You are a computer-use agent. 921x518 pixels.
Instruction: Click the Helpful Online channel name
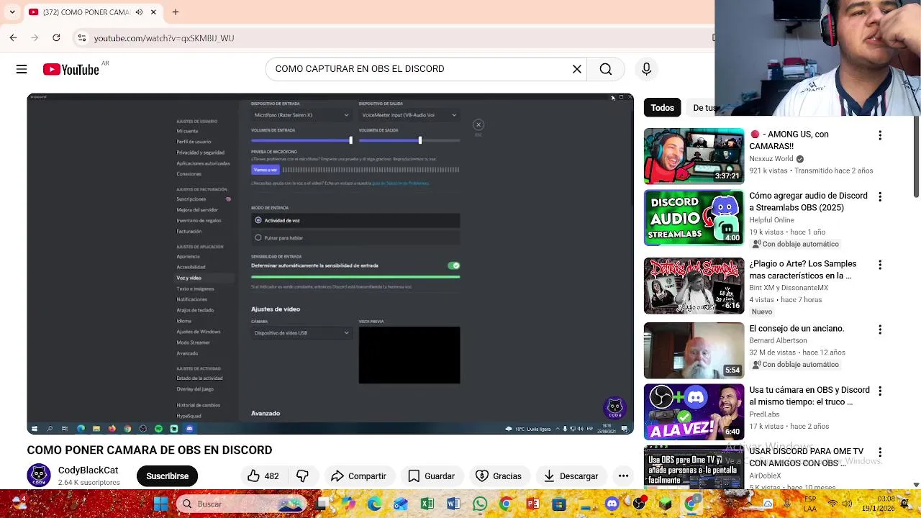point(771,220)
